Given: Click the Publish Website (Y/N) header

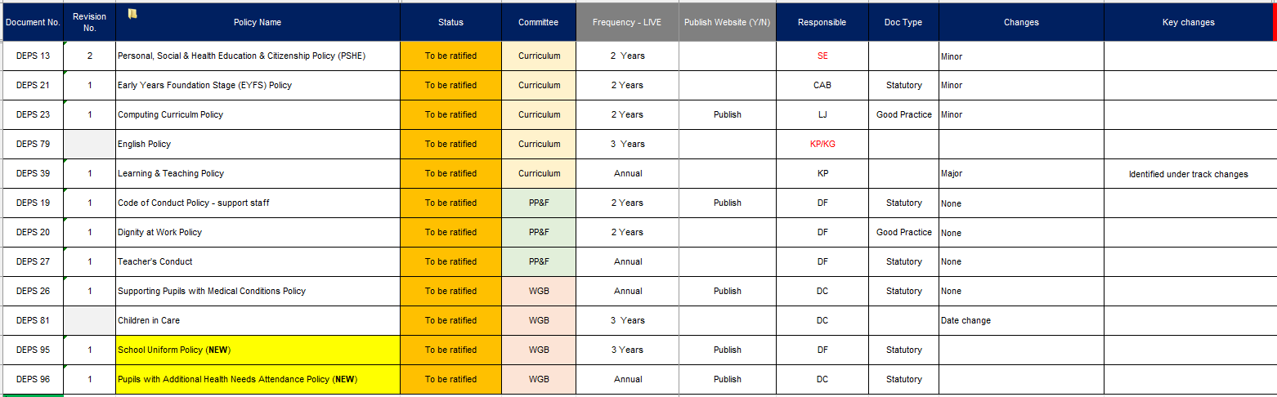Looking at the screenshot, I should coord(727,22).
